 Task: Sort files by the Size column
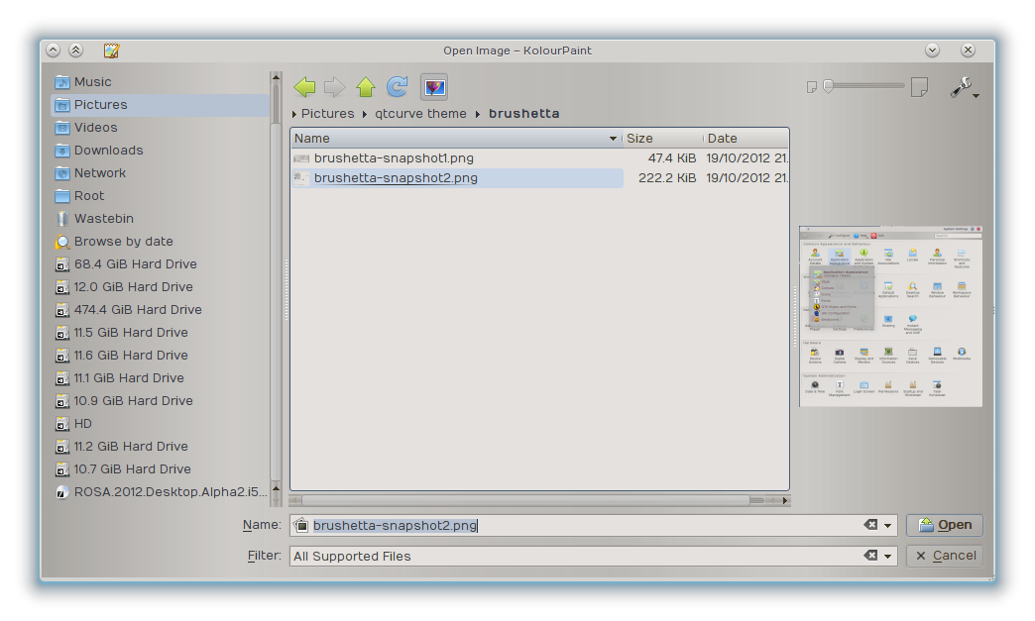(x=662, y=139)
